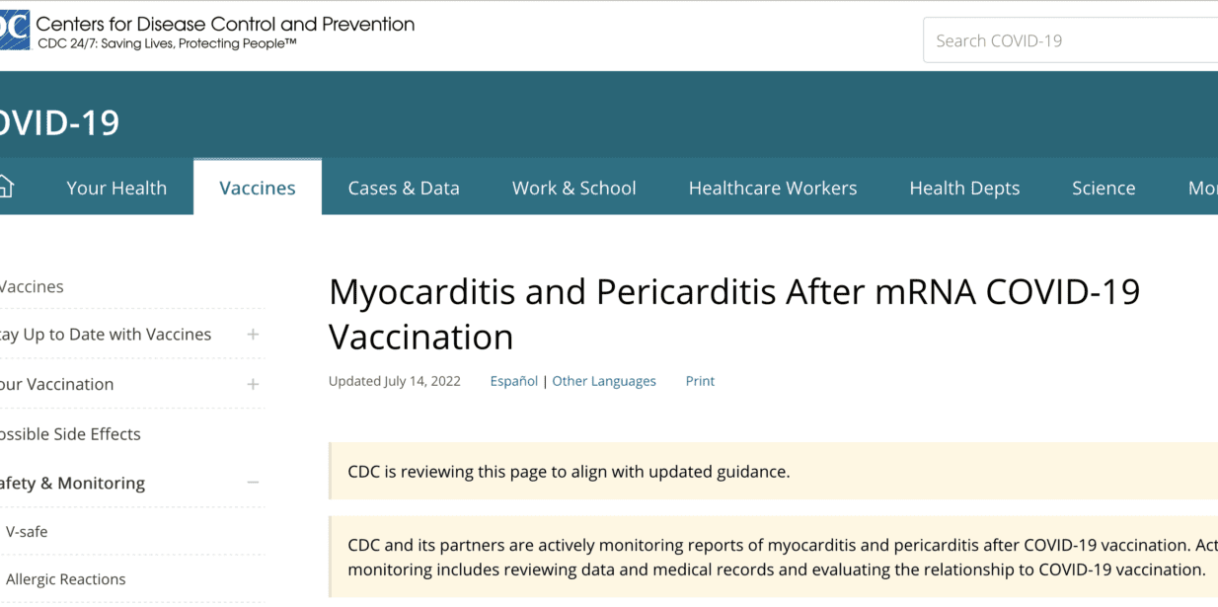Open Possible Side Effects in sidebar
This screenshot has height=607, width=1218.
(70, 433)
